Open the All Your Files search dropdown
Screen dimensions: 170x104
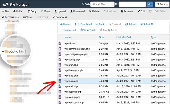tap(102, 4)
